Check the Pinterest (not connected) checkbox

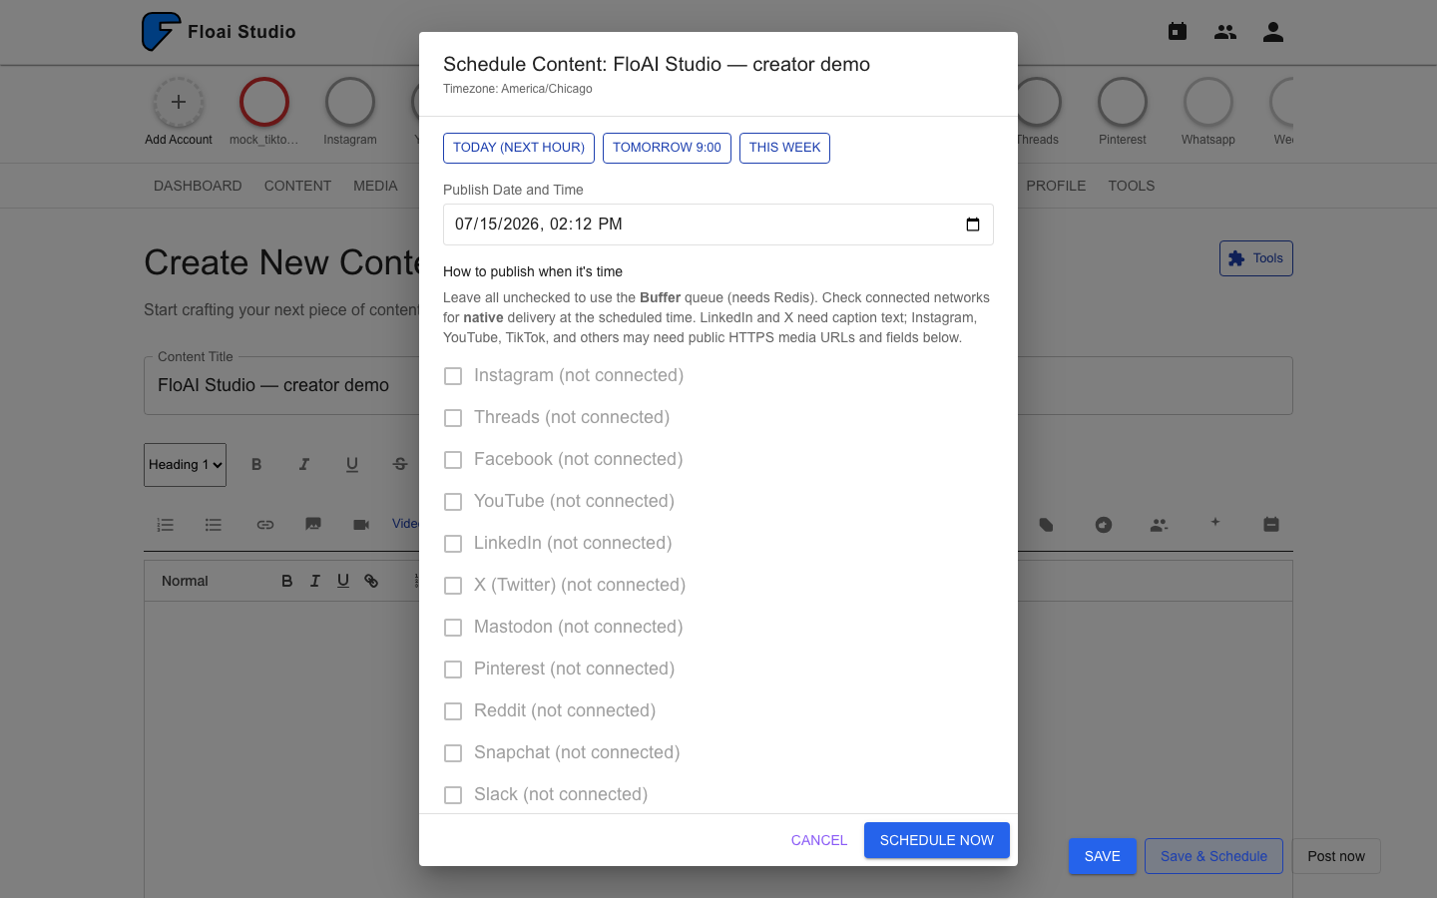[453, 670]
